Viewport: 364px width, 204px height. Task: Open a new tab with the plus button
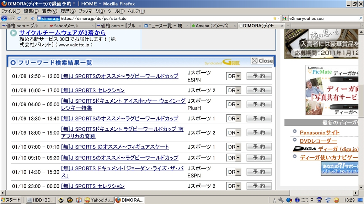pos(288,25)
